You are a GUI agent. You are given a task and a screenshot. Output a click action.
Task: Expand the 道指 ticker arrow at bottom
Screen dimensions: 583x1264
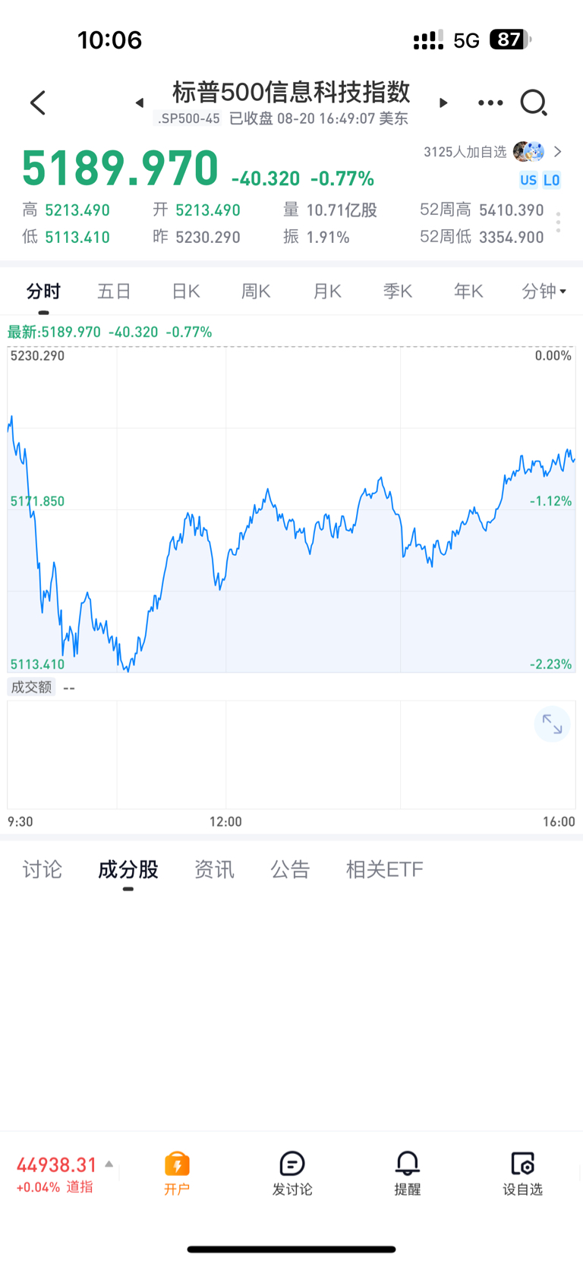tap(109, 1164)
